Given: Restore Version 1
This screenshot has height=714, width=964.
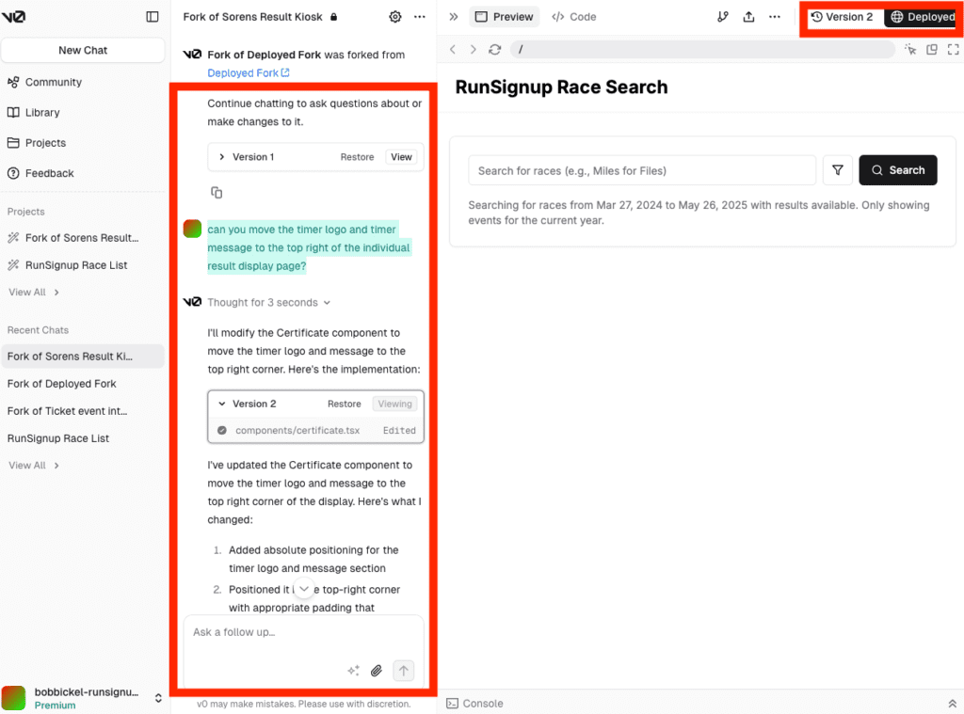Looking at the screenshot, I should click(x=357, y=157).
